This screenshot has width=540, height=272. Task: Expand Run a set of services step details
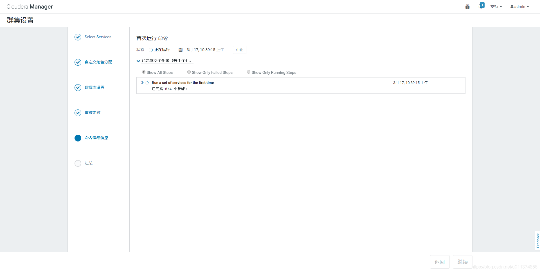coord(142,82)
